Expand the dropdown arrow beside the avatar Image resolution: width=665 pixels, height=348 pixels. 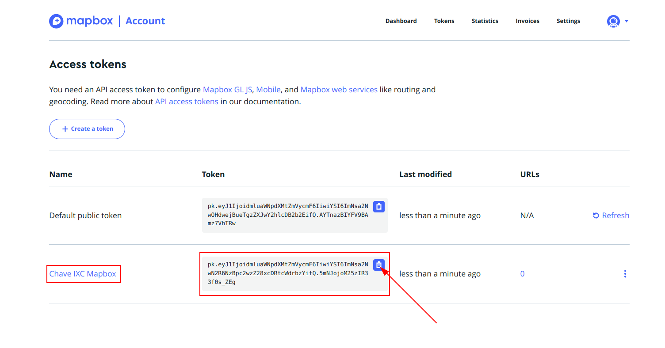pos(626,21)
